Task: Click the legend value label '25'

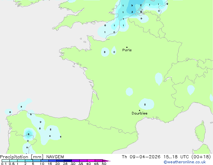Action: click(65, 164)
